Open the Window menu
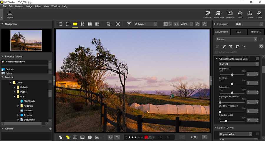Screen dimensions: 265x141 click(x=55, y=6)
